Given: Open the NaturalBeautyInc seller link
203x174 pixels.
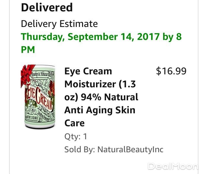Looking at the screenshot, I should click(x=130, y=150).
